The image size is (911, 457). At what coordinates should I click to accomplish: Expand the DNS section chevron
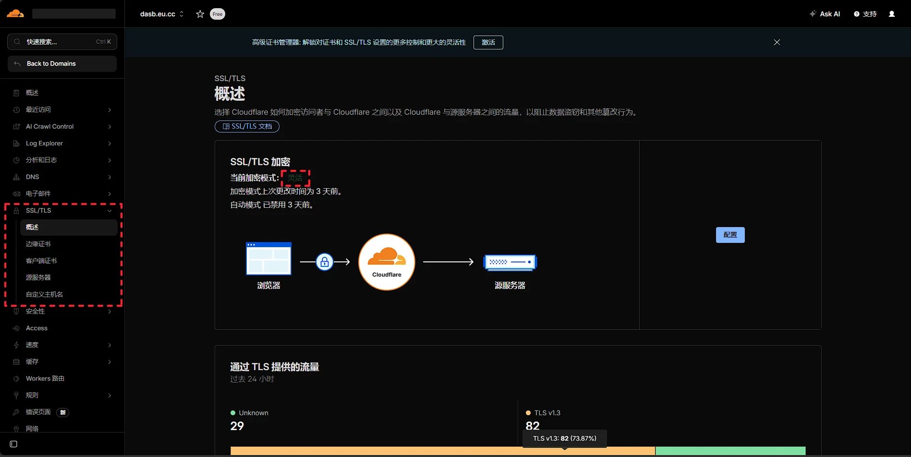(x=109, y=177)
